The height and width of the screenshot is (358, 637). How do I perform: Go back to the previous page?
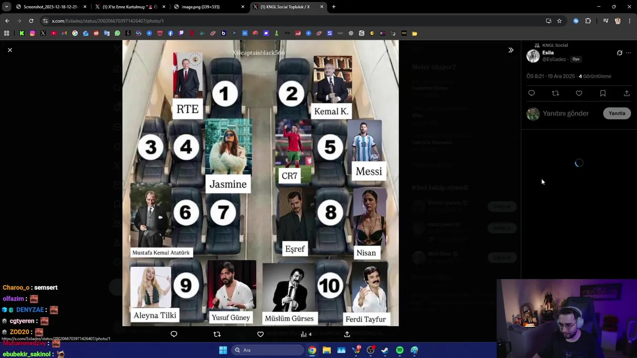(x=7, y=21)
